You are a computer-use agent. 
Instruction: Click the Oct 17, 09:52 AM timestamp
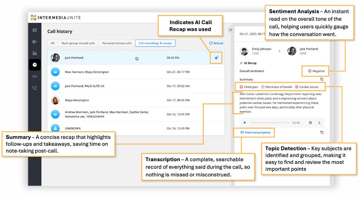click(178, 86)
